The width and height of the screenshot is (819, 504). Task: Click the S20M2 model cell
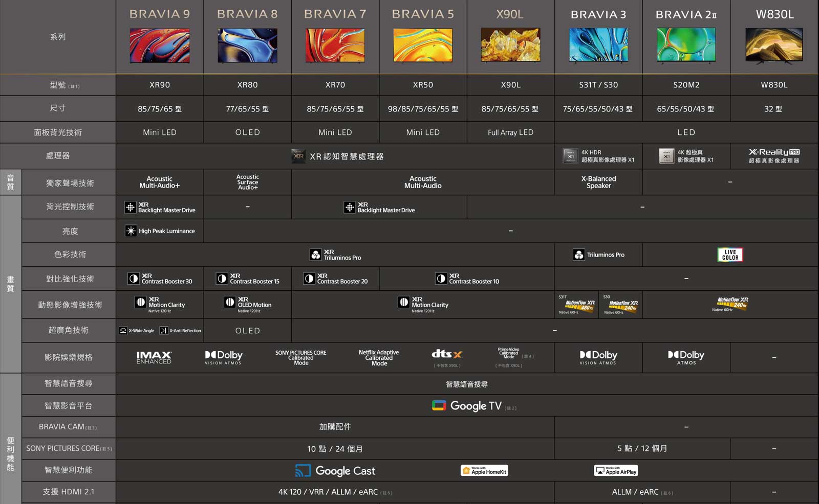point(686,85)
